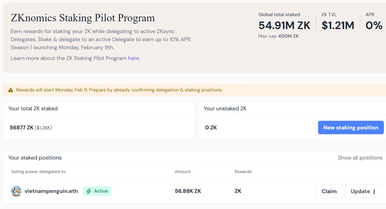Select the 56877 ZK total staked amount
386x209 pixels.
tap(22, 128)
